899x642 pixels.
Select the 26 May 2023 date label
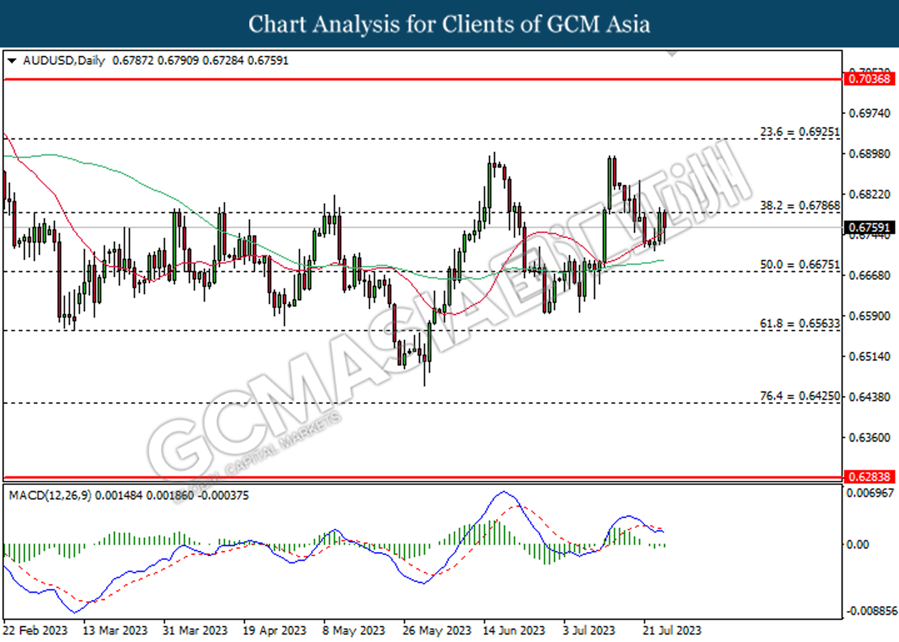tap(437, 630)
